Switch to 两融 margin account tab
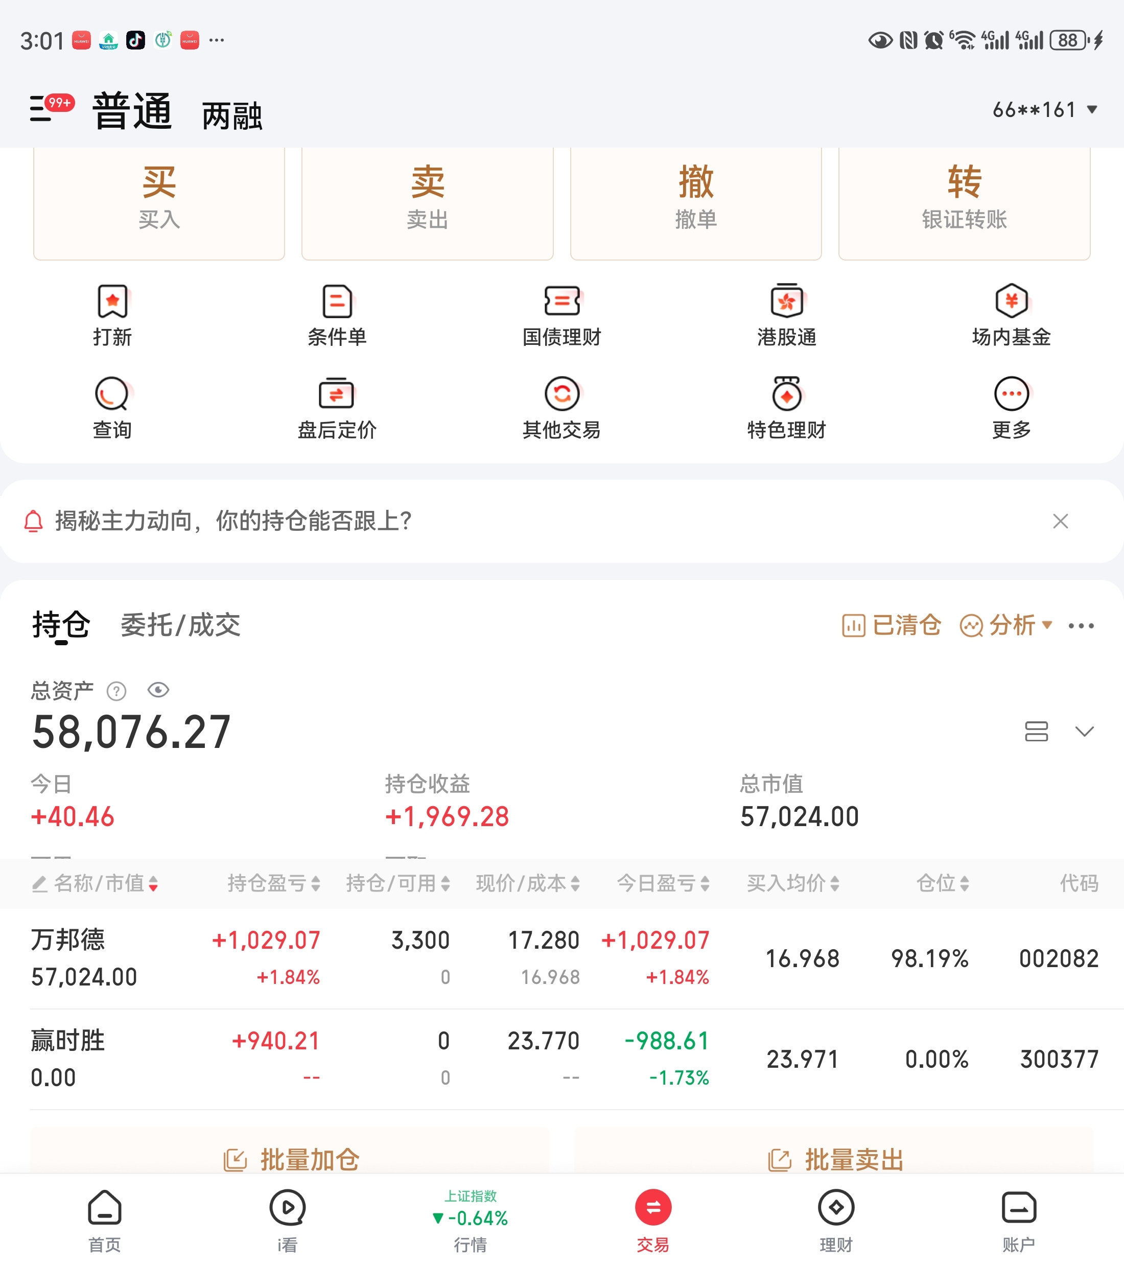 click(232, 115)
